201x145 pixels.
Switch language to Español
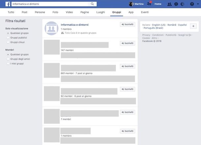point(182,25)
